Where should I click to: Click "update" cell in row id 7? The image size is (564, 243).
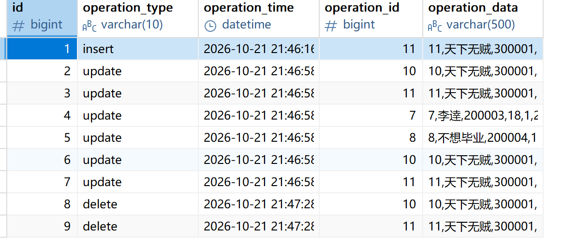pos(138,182)
